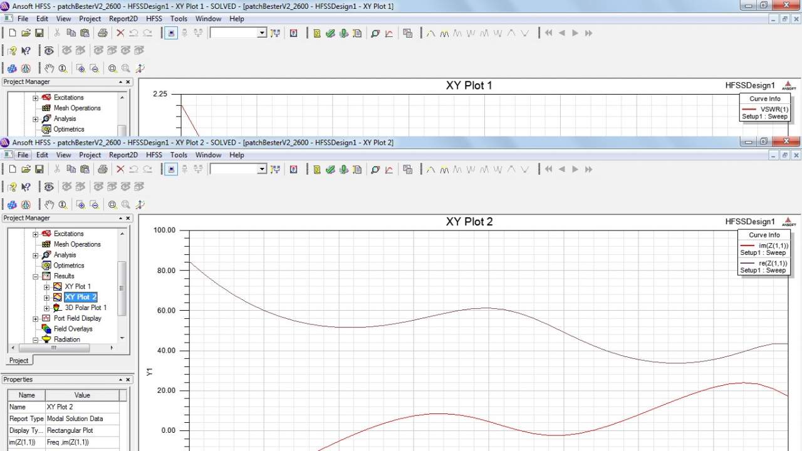
Task: Expand Excitations node in XY Plot 2 project tree
Action: [x=36, y=234]
